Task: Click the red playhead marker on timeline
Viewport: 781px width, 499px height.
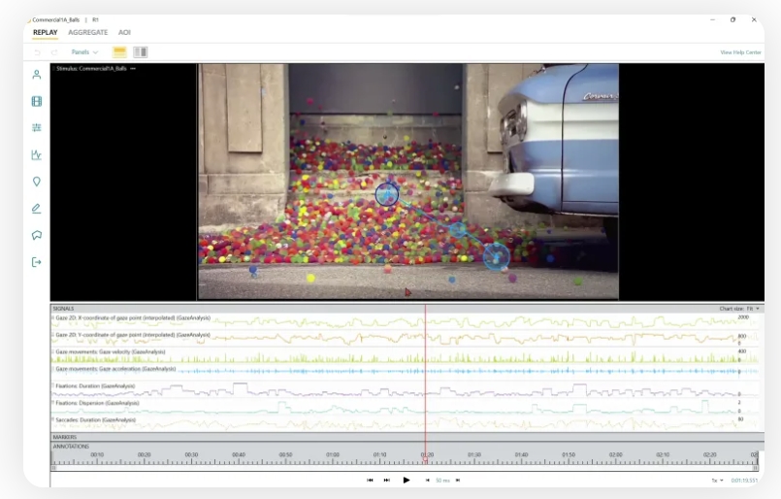Action: click(x=425, y=456)
